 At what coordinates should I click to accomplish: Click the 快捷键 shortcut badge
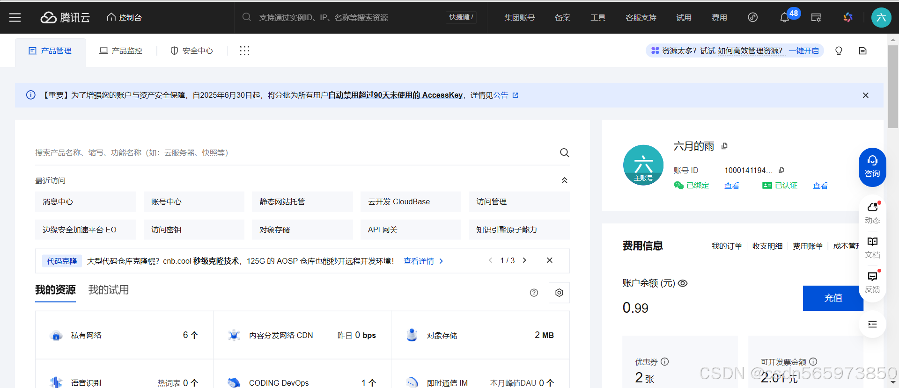click(461, 17)
